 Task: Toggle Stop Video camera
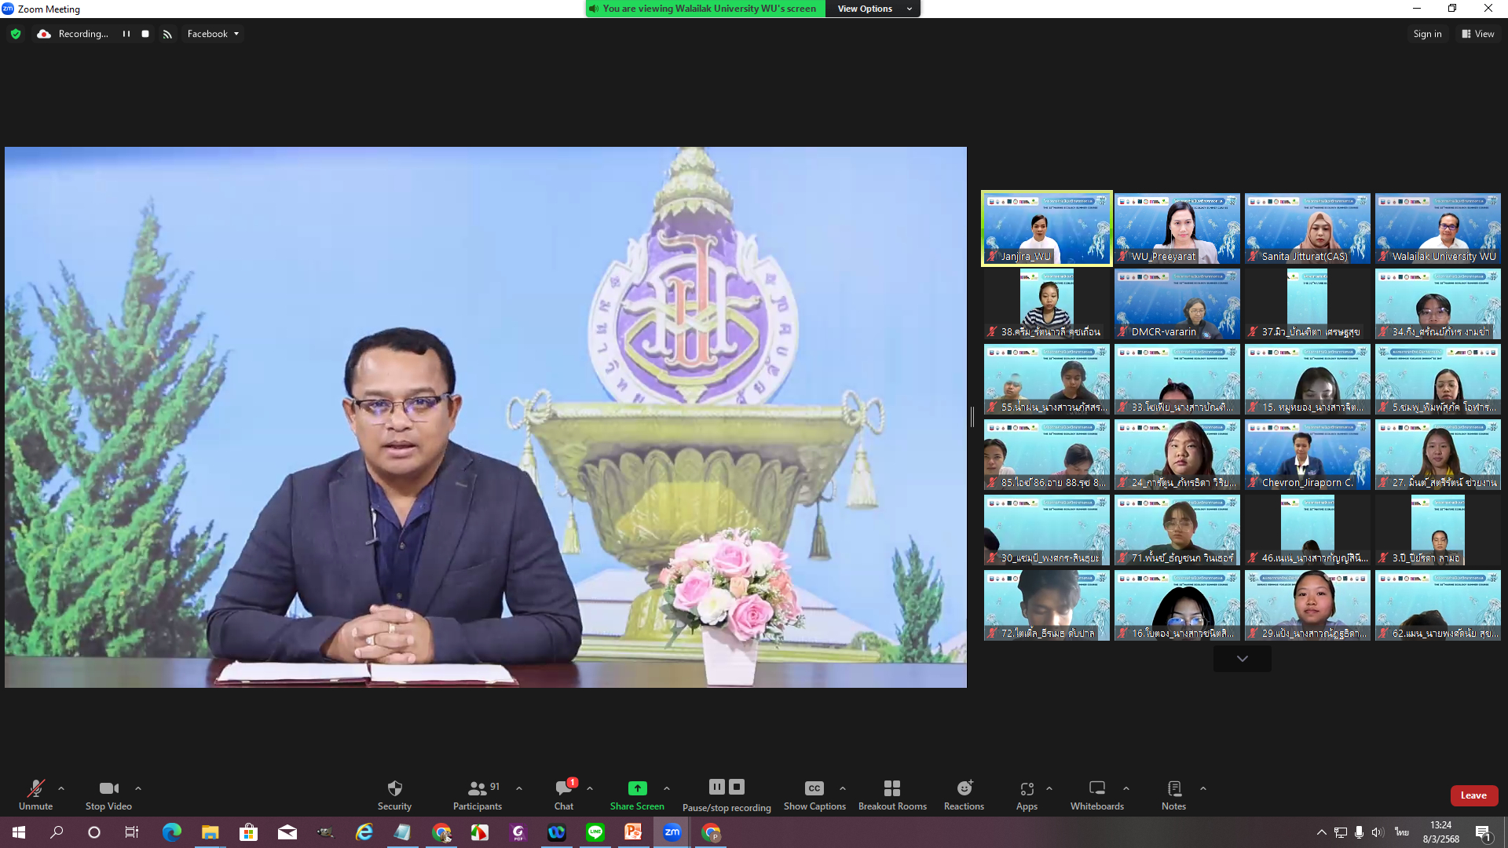click(x=108, y=788)
